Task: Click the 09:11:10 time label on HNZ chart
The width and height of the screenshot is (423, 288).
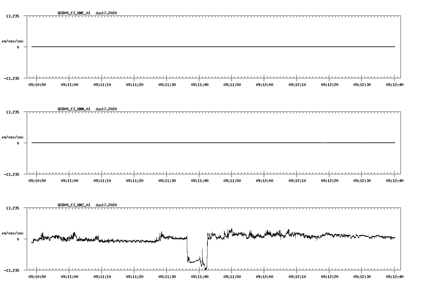Action: coord(102,276)
